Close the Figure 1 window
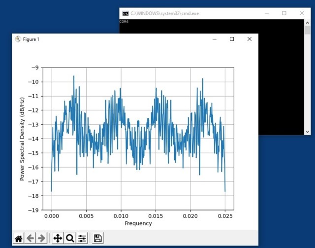The height and width of the screenshot is (248, 315). [250, 39]
